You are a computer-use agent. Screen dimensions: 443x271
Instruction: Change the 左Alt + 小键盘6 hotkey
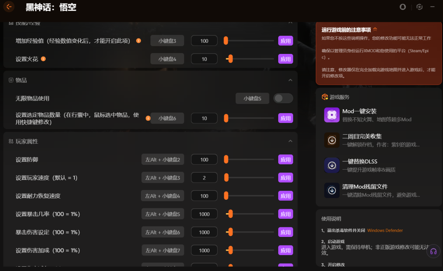coord(163,232)
